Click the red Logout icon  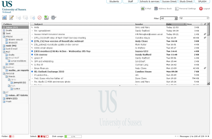(x=201, y=8)
